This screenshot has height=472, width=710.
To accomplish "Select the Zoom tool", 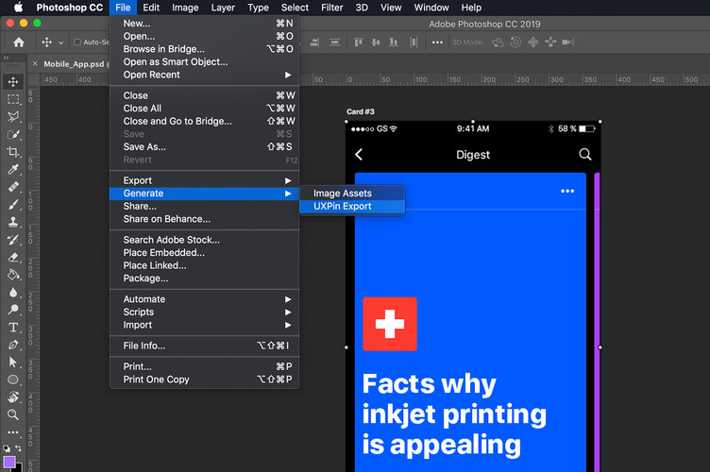I will click(x=13, y=414).
